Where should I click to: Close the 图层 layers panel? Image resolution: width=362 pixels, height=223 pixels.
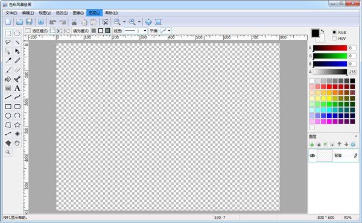pos(356,136)
